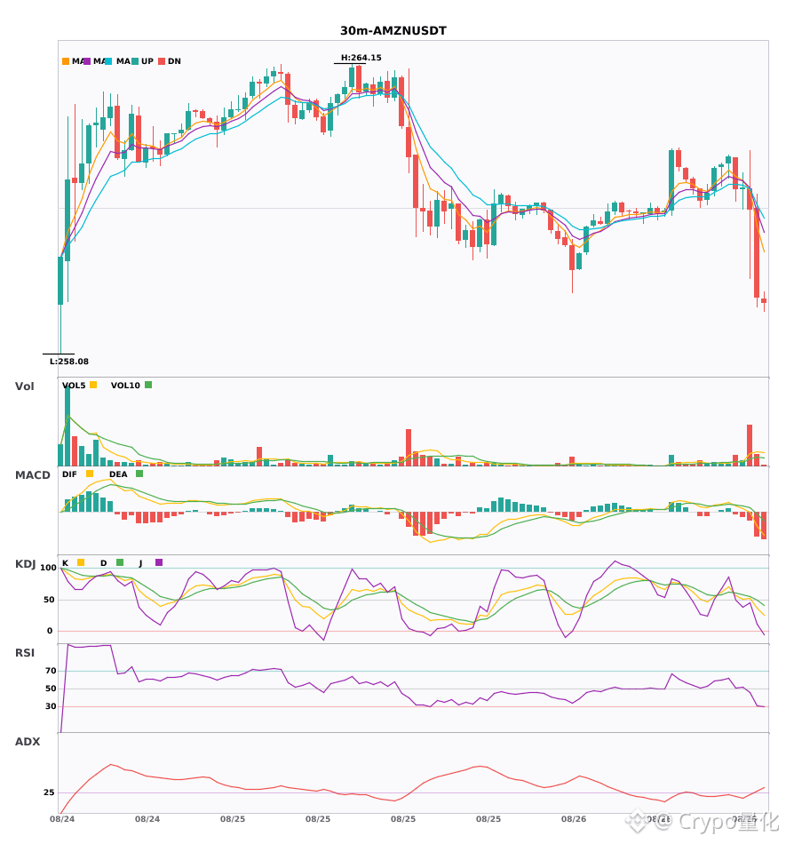Click the cyan MA legend swatch
This screenshot has width=786, height=844.
click(x=108, y=61)
